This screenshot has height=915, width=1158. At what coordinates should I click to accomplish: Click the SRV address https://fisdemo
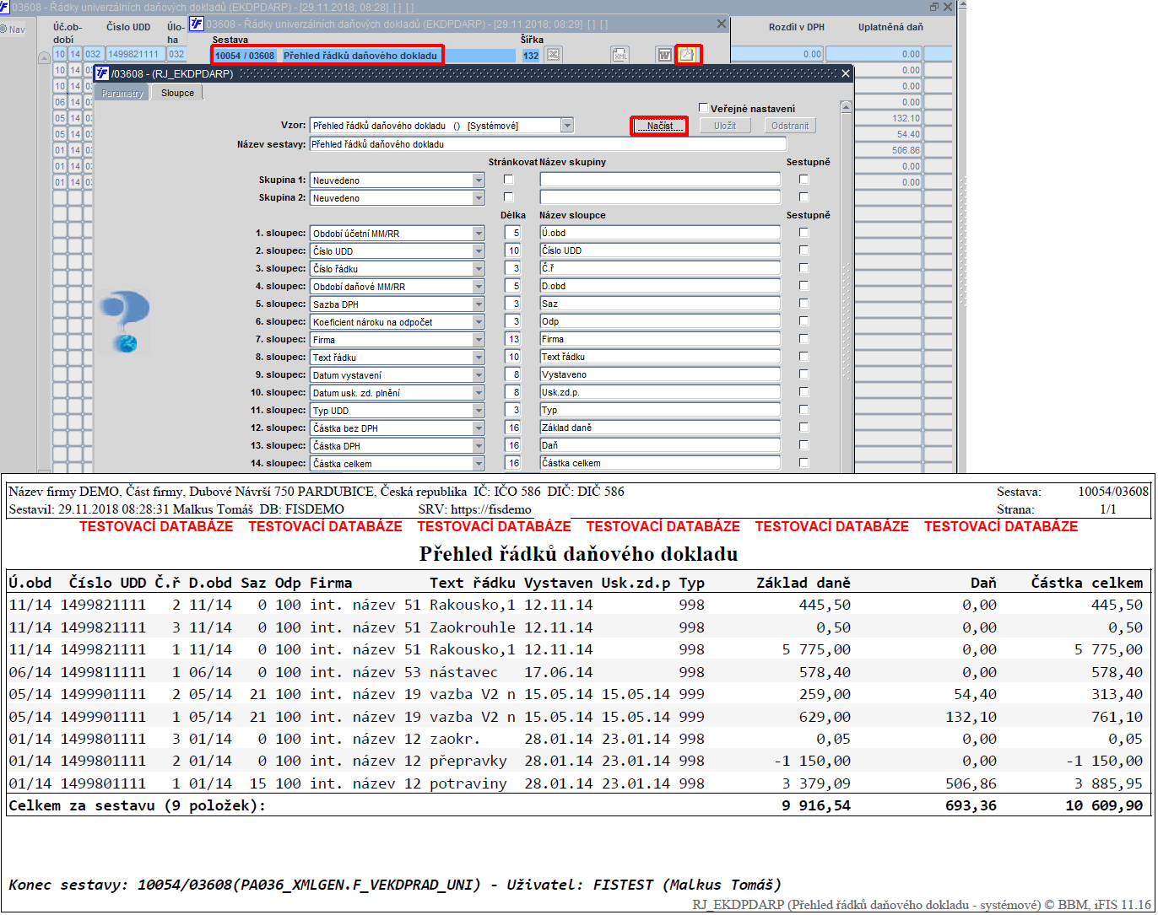[x=491, y=509]
